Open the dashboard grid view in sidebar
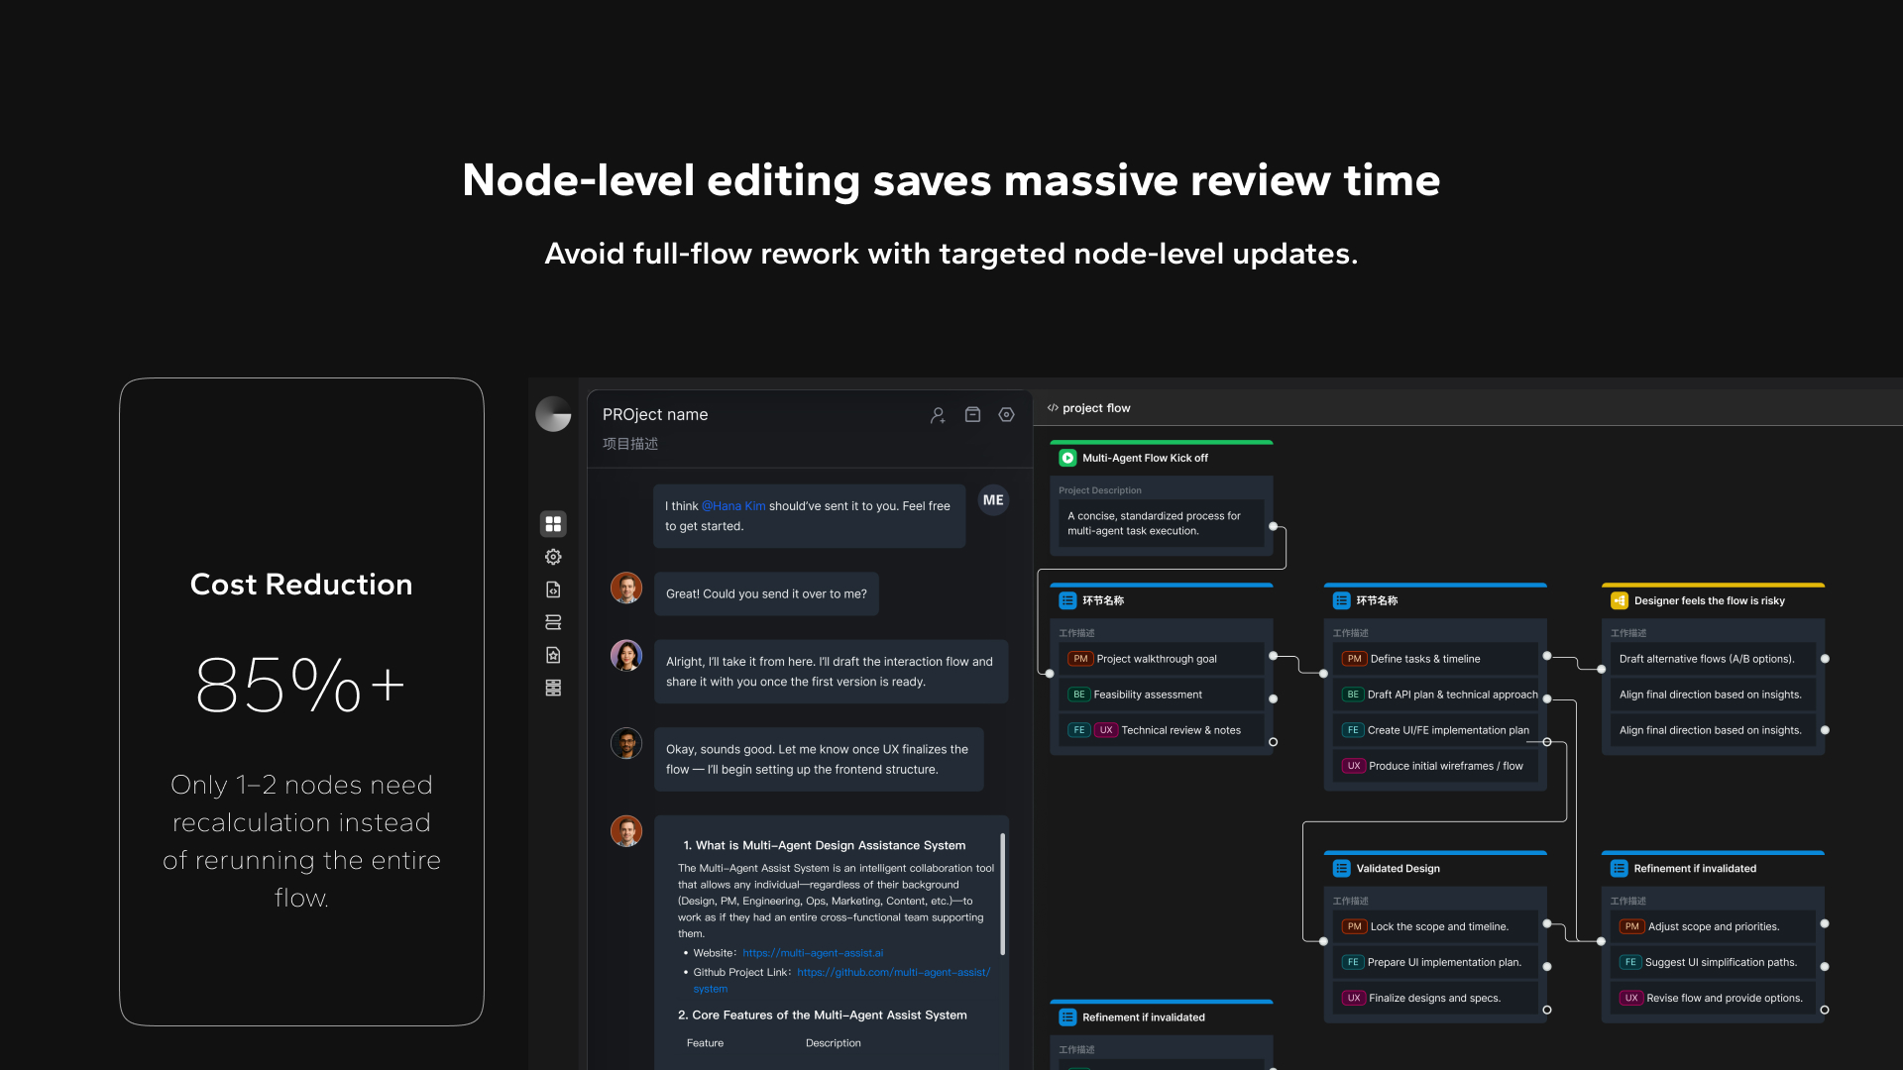The height and width of the screenshot is (1070, 1903). tap(553, 523)
